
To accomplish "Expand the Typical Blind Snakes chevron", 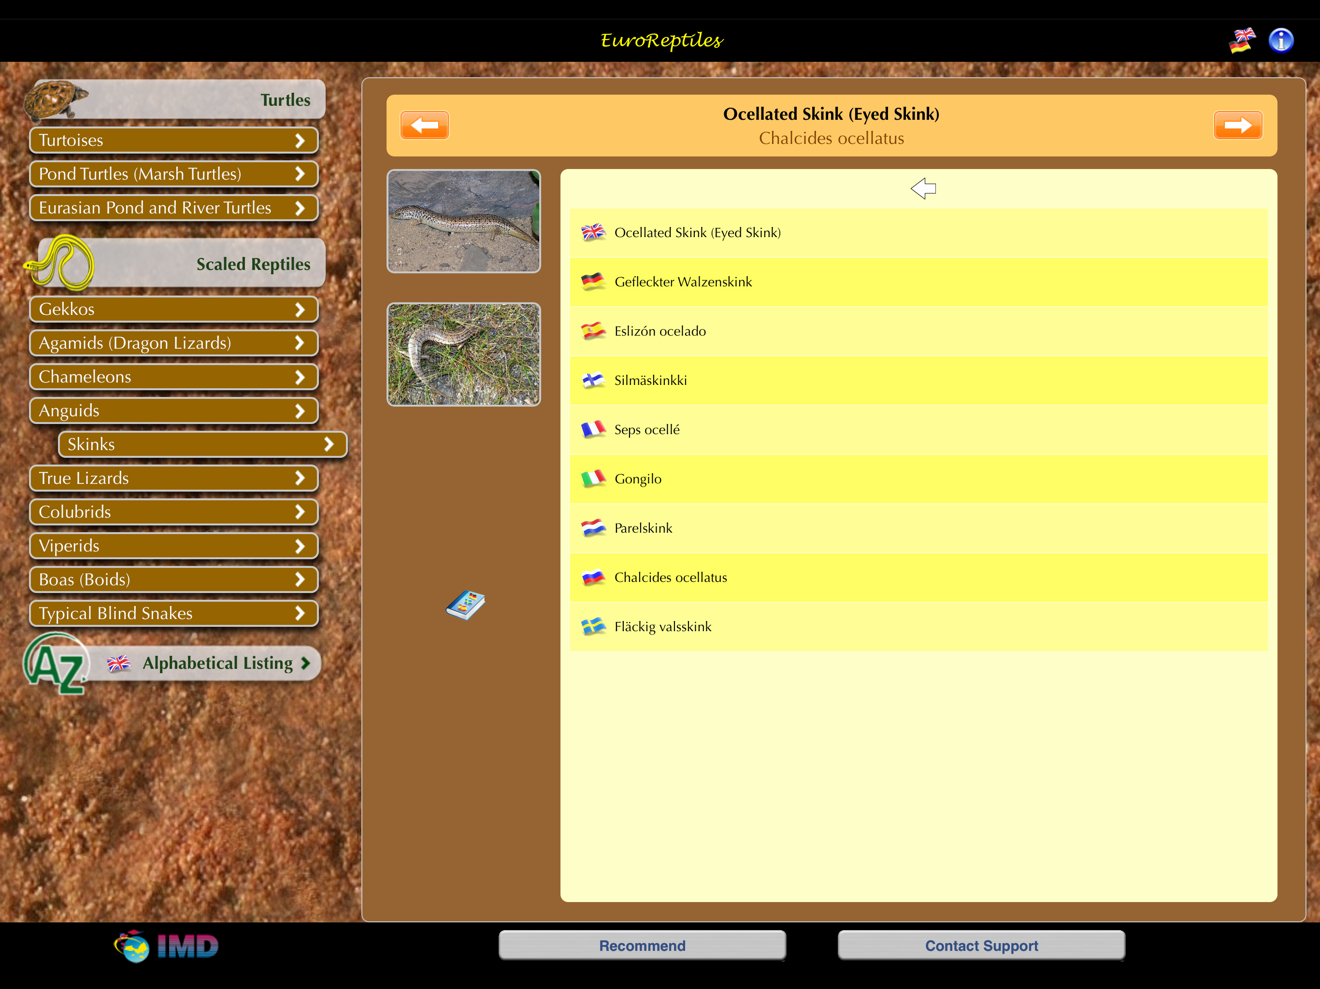I will pos(300,613).
